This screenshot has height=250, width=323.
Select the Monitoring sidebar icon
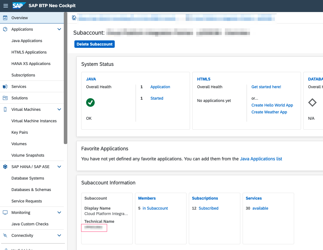point(5,212)
